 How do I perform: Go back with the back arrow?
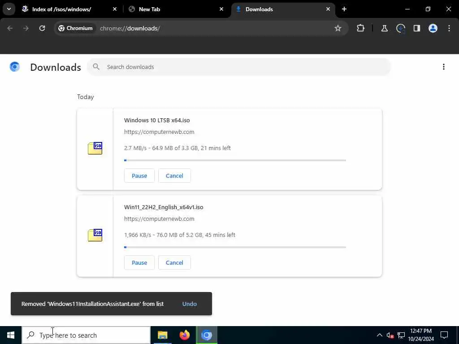pos(10,28)
